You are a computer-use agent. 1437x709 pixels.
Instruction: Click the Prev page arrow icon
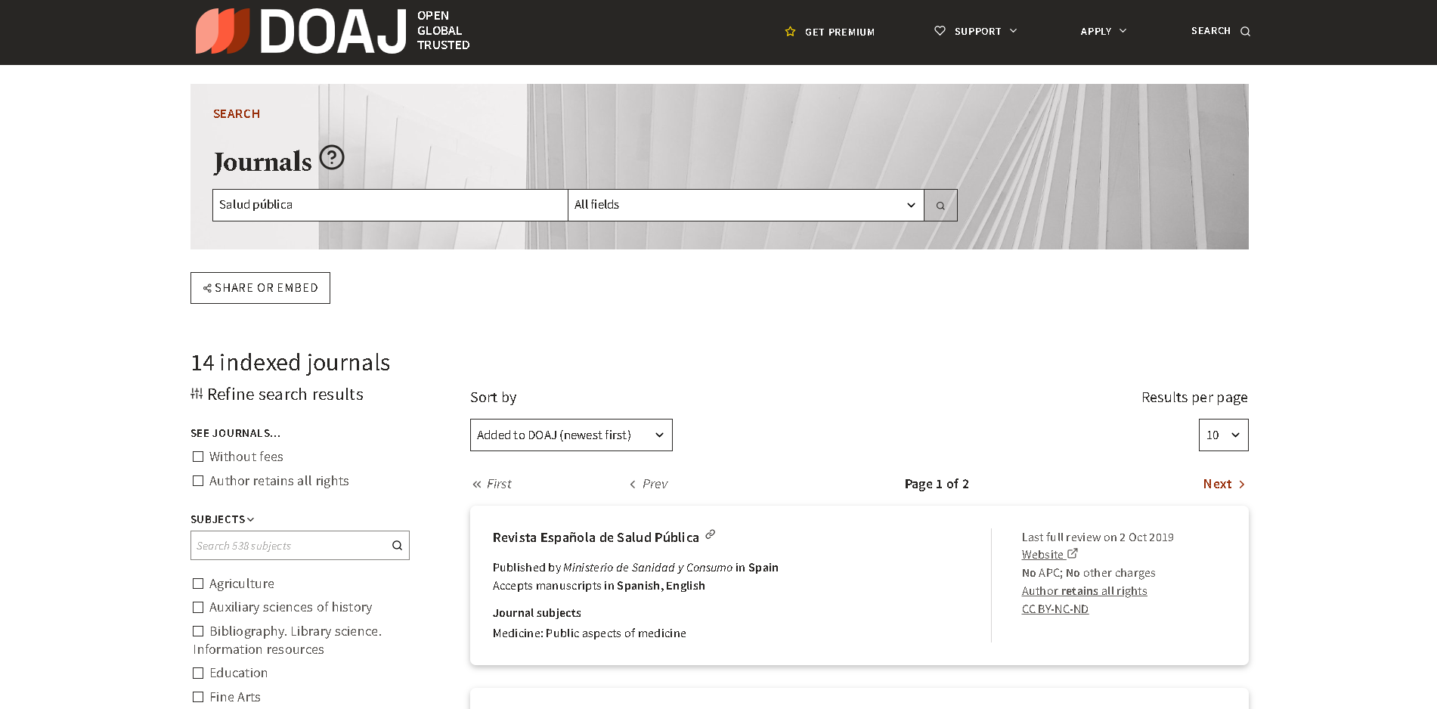[633, 485]
